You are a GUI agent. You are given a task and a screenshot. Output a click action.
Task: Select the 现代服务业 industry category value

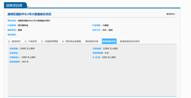[23, 25]
